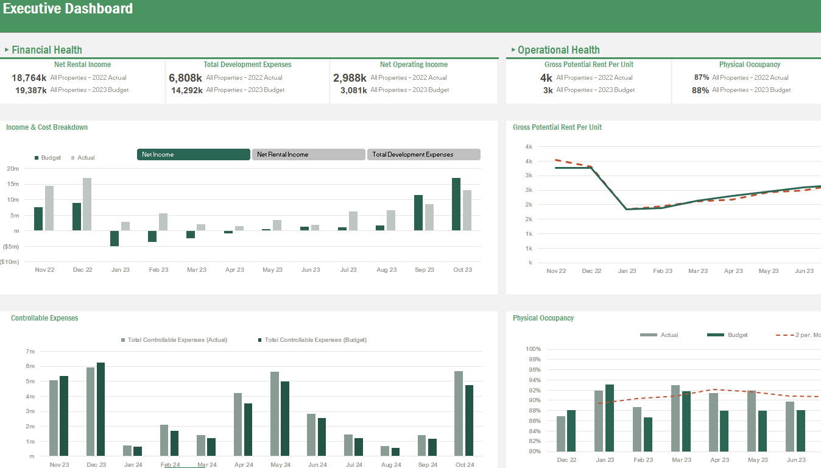Collapse the Operational Health section arrow
The image size is (821, 468).
513,49
